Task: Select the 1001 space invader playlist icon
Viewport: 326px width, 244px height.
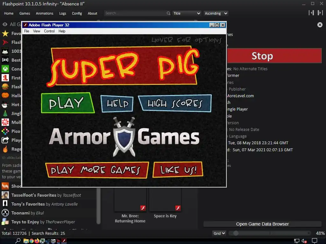Action: click(x=5, y=51)
